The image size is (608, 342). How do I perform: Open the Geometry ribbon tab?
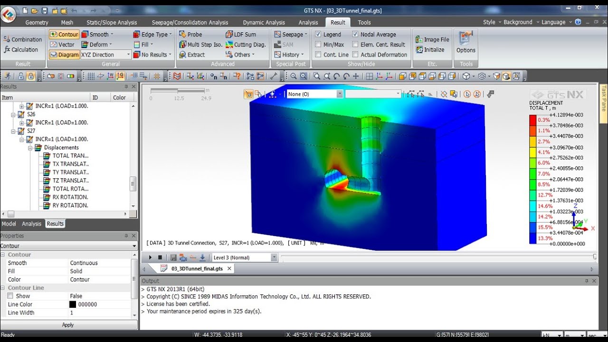coord(37,22)
